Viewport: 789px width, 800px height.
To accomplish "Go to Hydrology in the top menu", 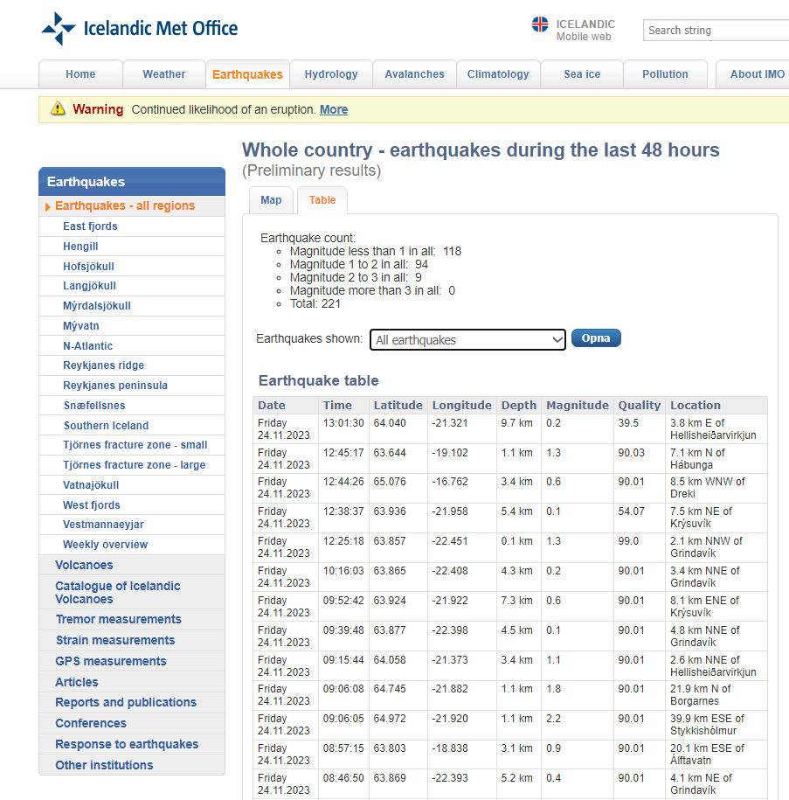I will pyautogui.click(x=331, y=74).
